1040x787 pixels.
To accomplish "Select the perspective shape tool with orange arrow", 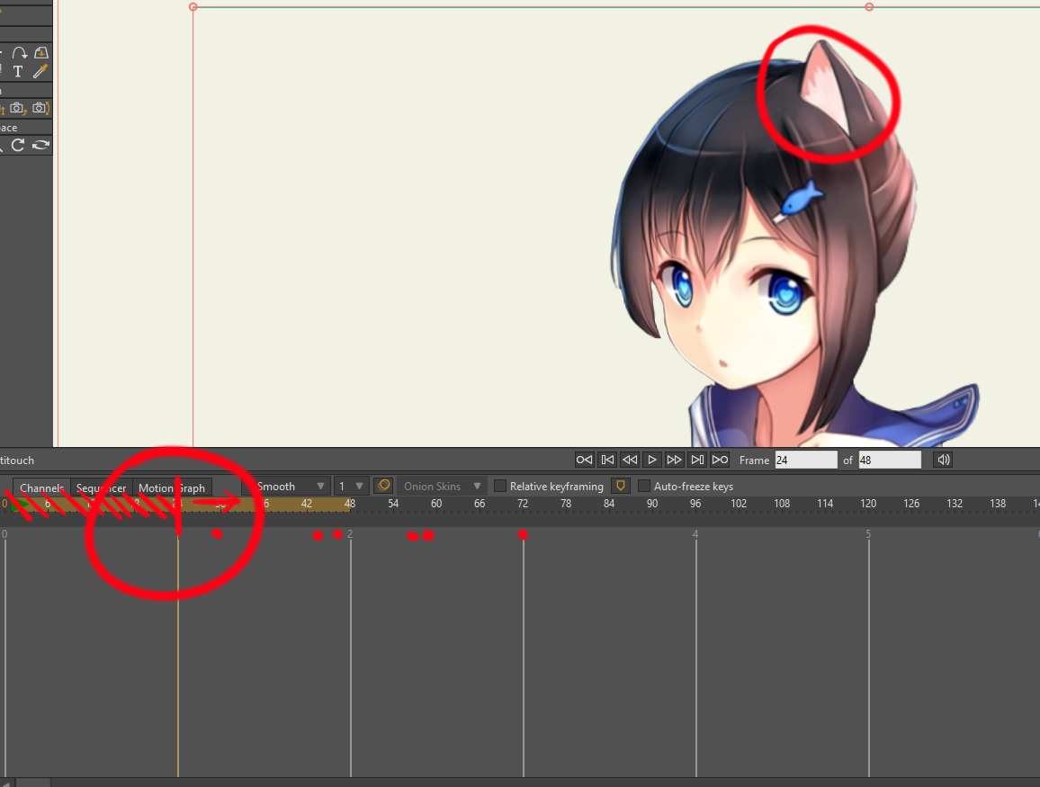I will pyautogui.click(x=41, y=53).
